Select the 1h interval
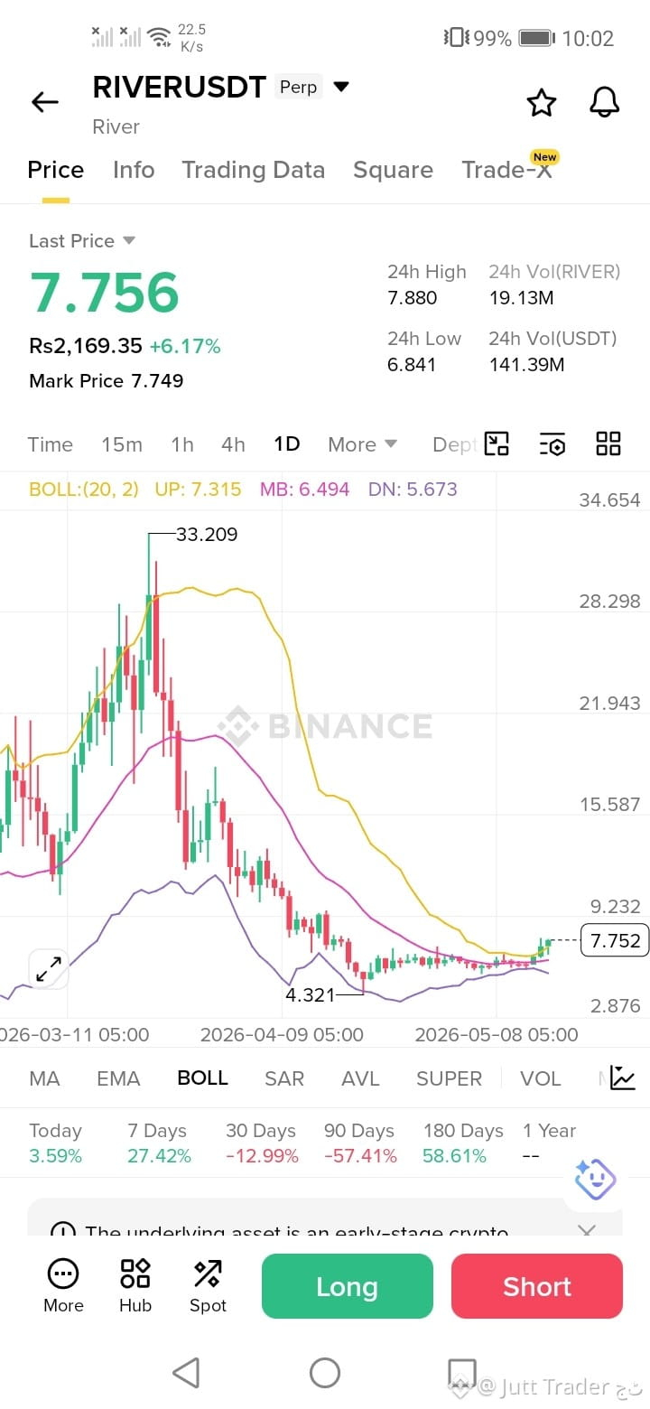Viewport: 650px width, 1409px height. (x=182, y=444)
